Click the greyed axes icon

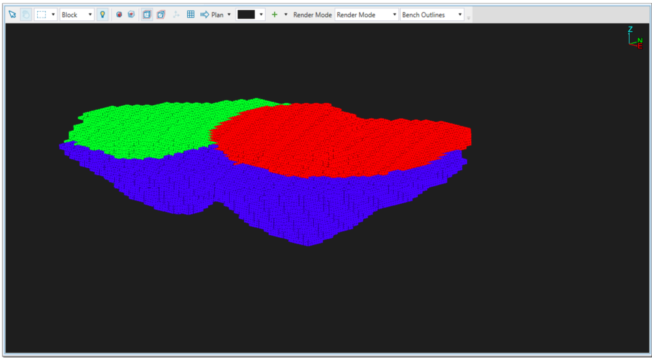(176, 14)
